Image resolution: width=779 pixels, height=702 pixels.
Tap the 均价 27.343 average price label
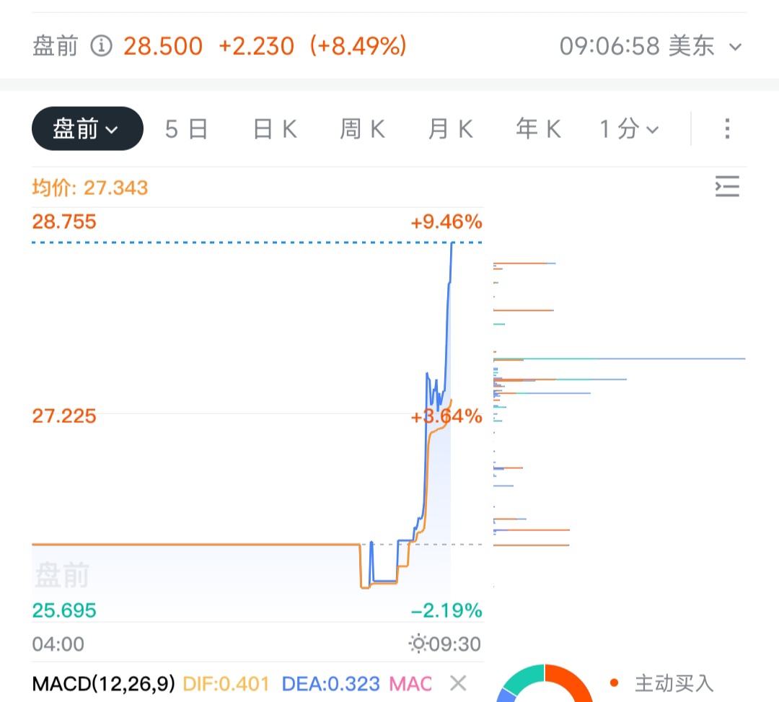coord(90,188)
